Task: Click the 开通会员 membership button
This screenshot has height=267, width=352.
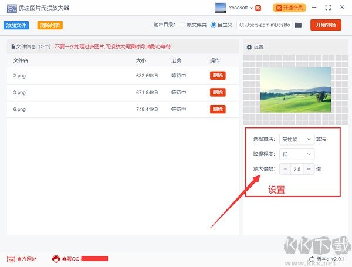Action: pyautogui.click(x=289, y=8)
